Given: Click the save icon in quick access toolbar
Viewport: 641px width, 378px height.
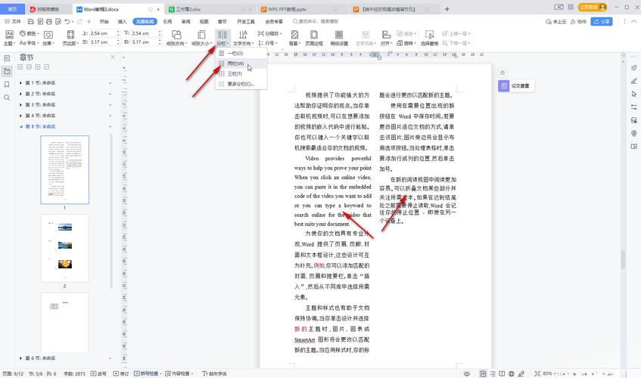Looking at the screenshot, I should coord(31,21).
